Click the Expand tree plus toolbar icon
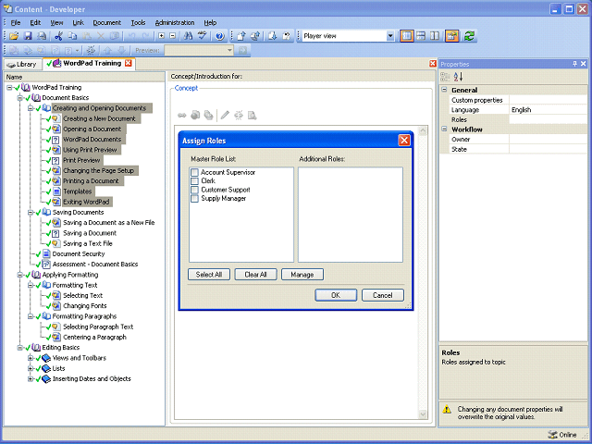 (162, 36)
